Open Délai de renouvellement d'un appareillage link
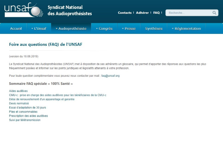223x143 pixels. coord(42,99)
